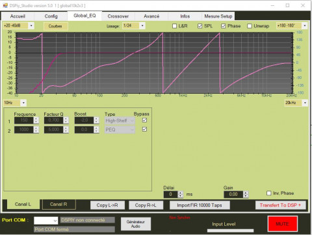Expand the 20kHz upper frequency dropdown
This screenshot has width=312, height=235.
pos(296,103)
